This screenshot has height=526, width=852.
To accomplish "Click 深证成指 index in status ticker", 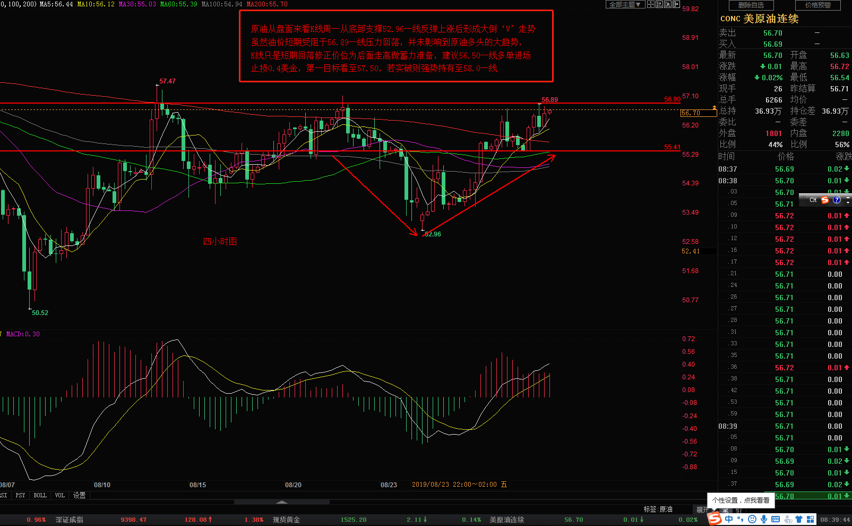I will click(70, 520).
